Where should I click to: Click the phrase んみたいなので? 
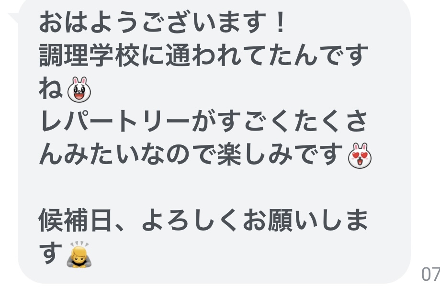(126, 154)
